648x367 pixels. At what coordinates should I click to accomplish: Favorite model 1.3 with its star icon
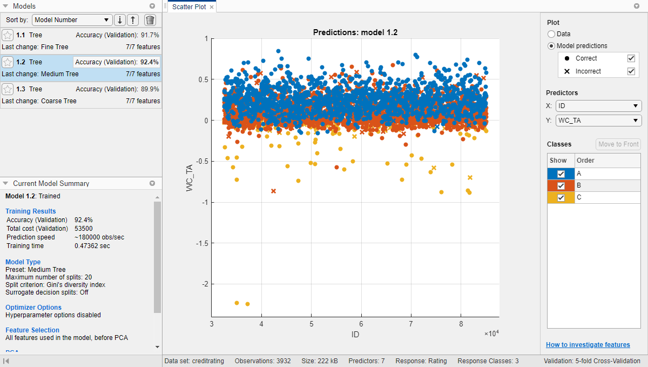8,89
